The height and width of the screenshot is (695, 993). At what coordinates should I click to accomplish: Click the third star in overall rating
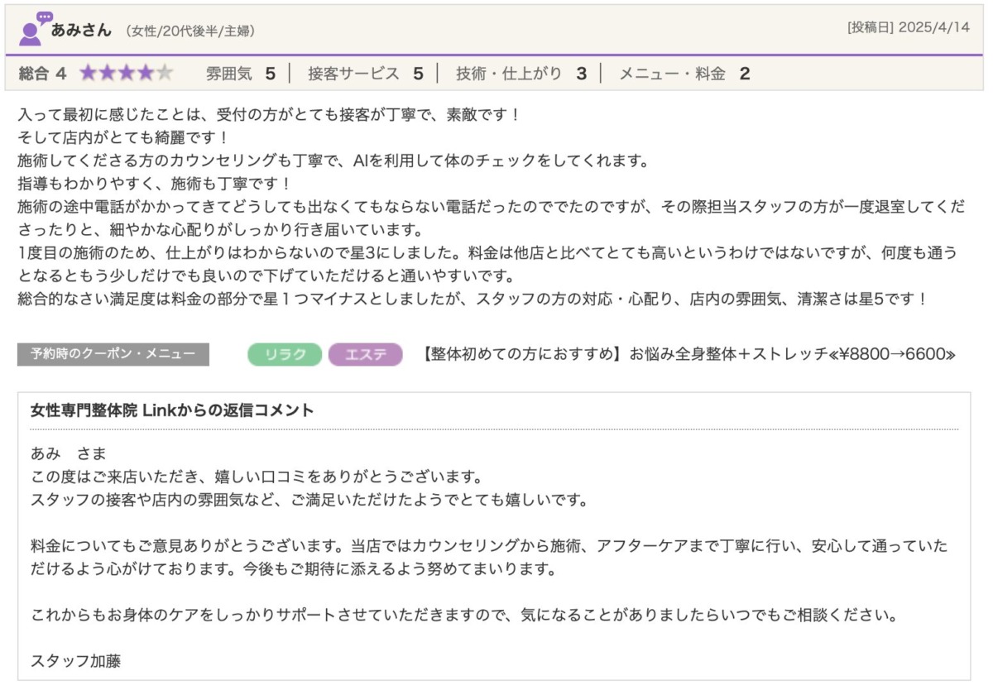pyautogui.click(x=127, y=74)
